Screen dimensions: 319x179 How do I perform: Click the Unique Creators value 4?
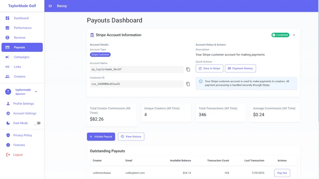(x=146, y=115)
